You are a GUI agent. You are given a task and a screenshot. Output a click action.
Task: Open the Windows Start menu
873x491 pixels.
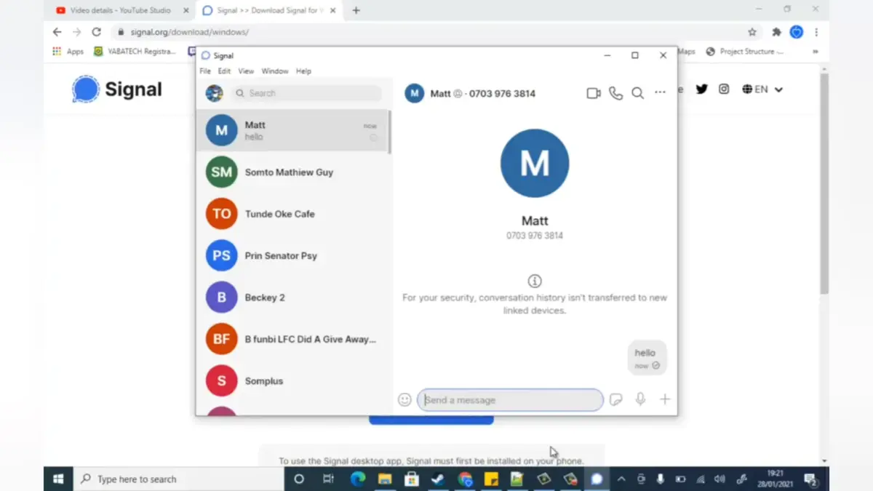(58, 479)
